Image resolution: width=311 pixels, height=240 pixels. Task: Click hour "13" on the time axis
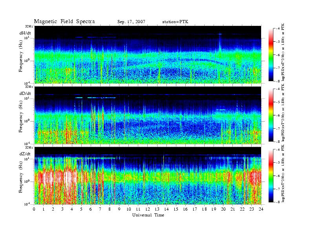coord(157,209)
